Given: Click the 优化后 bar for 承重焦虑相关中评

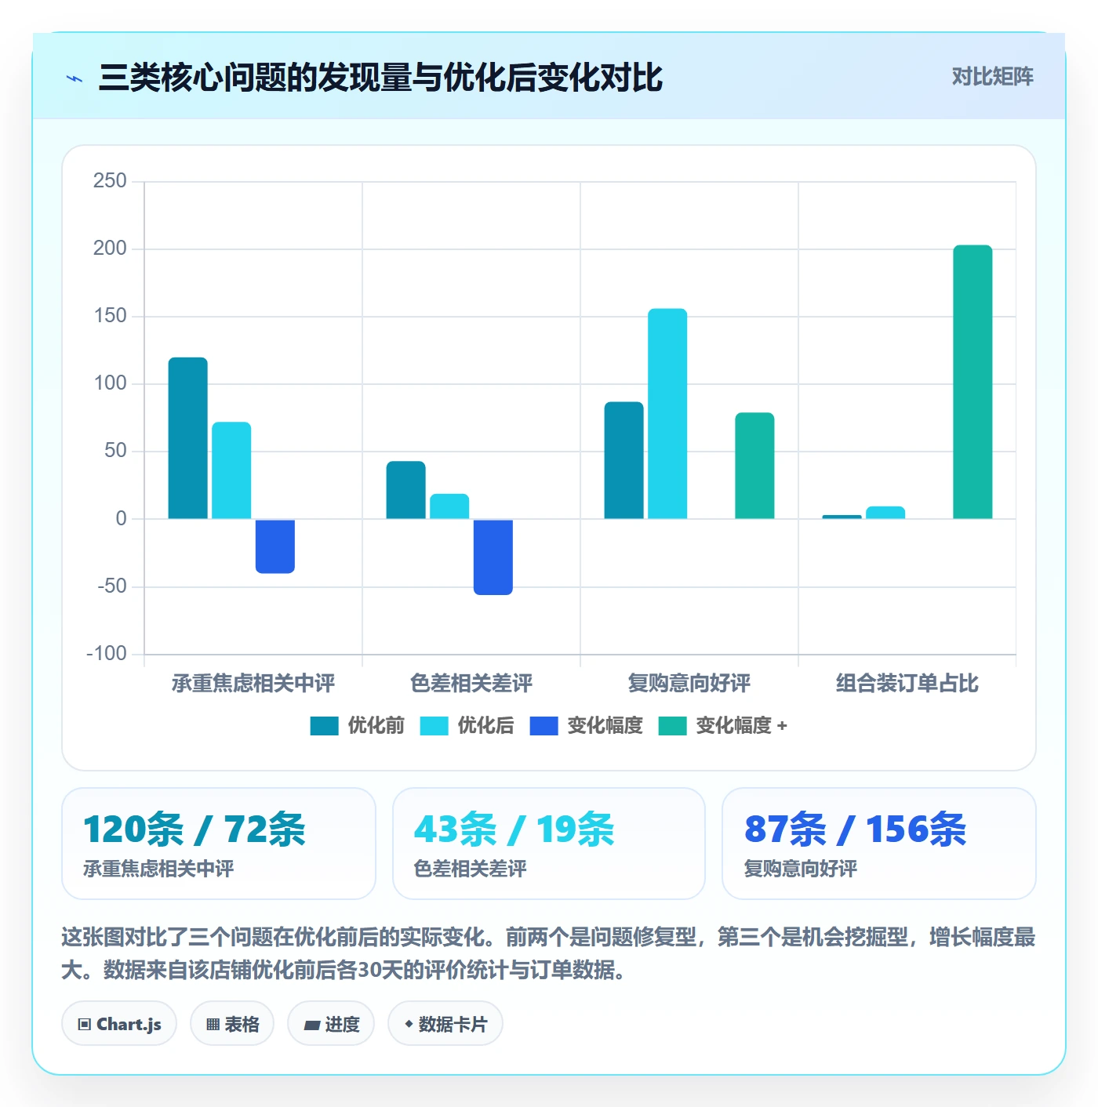Looking at the screenshot, I should pos(231,470).
